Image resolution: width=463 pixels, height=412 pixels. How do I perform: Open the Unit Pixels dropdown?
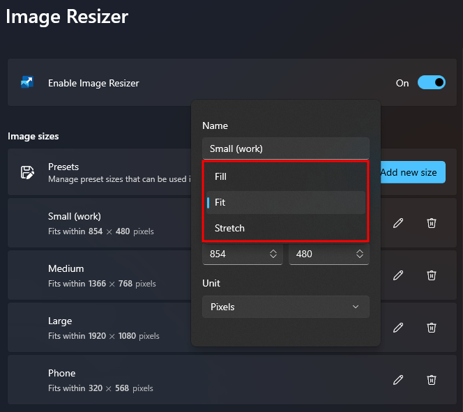(x=286, y=307)
